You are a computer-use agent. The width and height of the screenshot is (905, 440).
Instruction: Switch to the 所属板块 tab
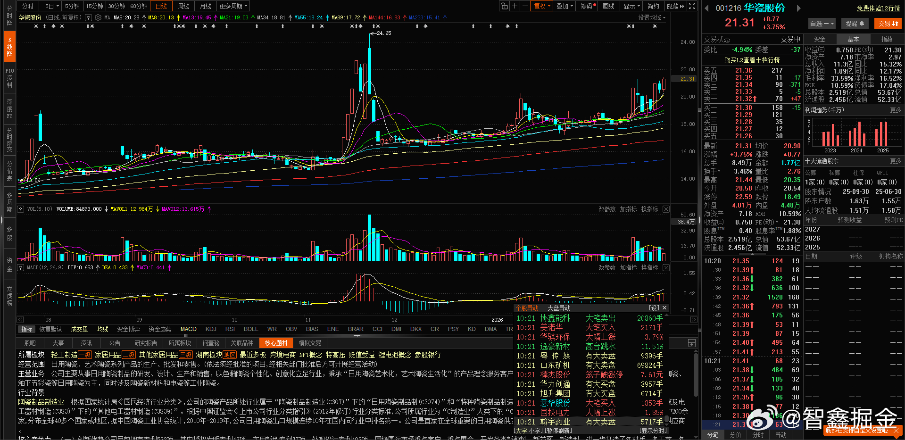pos(180,343)
